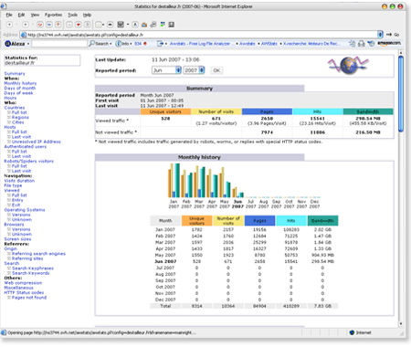The image size is (411, 347).
Task: Open the Favorites heart toolbar icon
Action: tap(79, 25)
